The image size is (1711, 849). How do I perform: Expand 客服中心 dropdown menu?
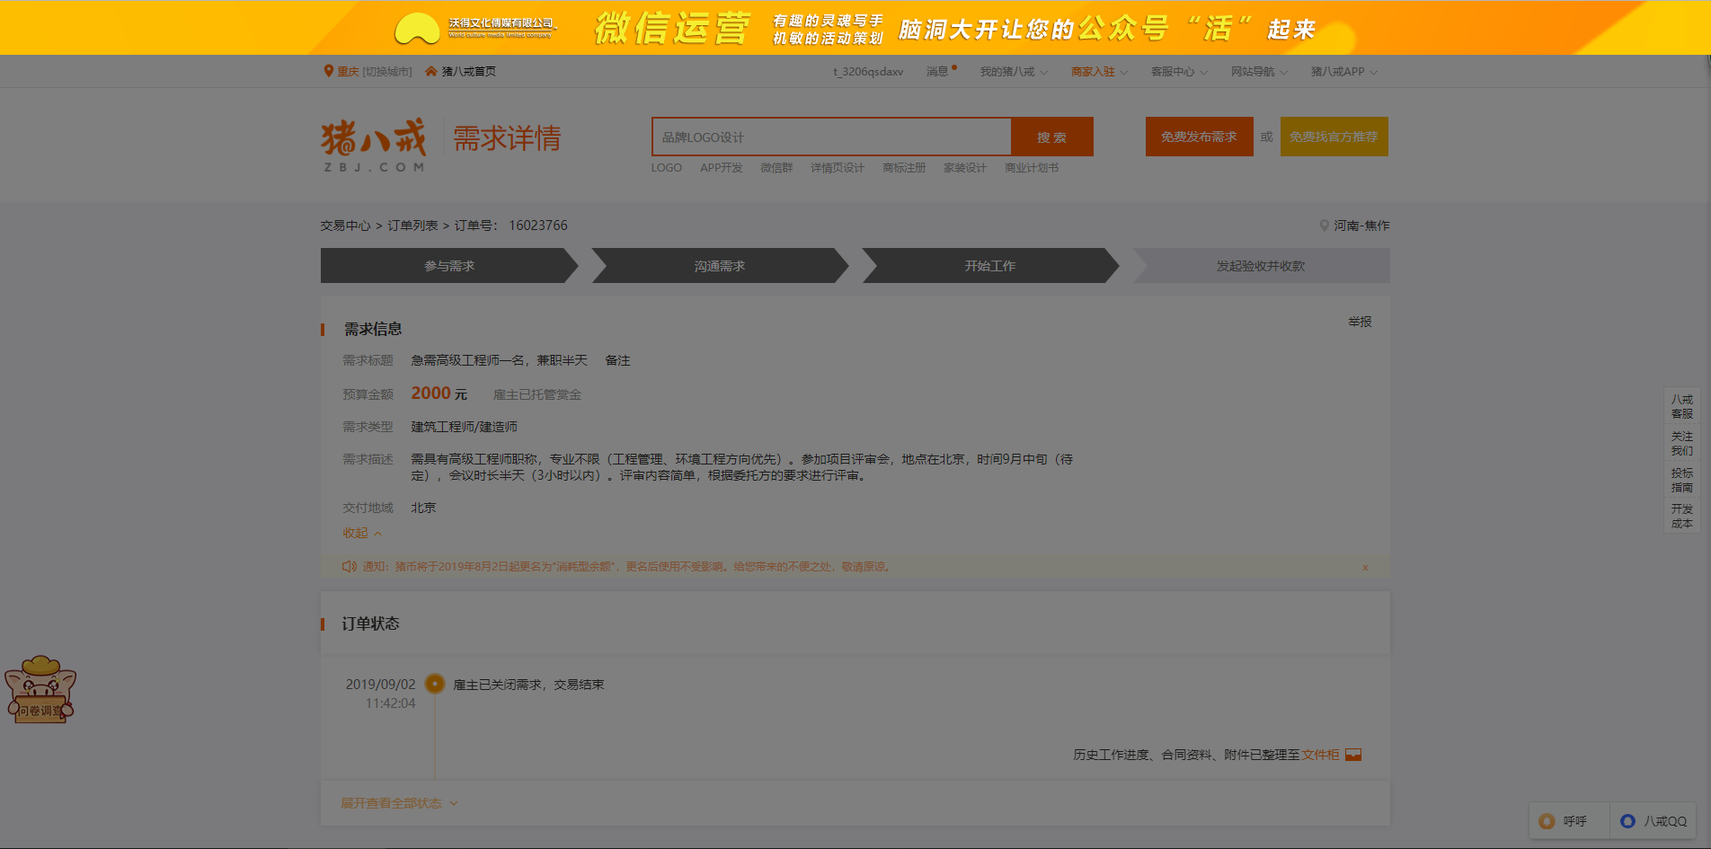tap(1179, 72)
